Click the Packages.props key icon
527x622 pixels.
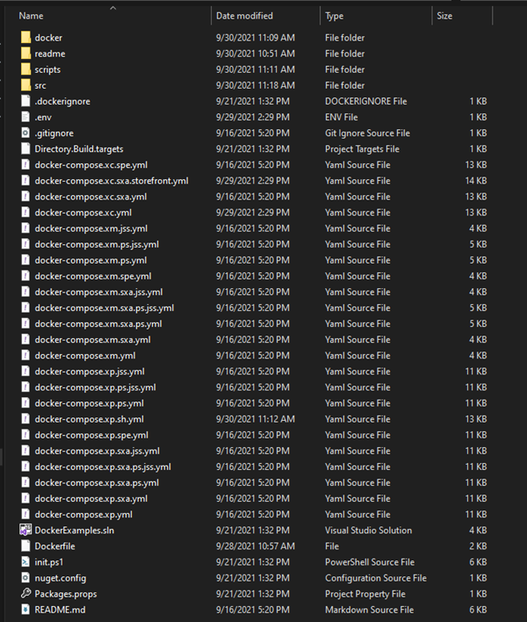click(x=26, y=593)
